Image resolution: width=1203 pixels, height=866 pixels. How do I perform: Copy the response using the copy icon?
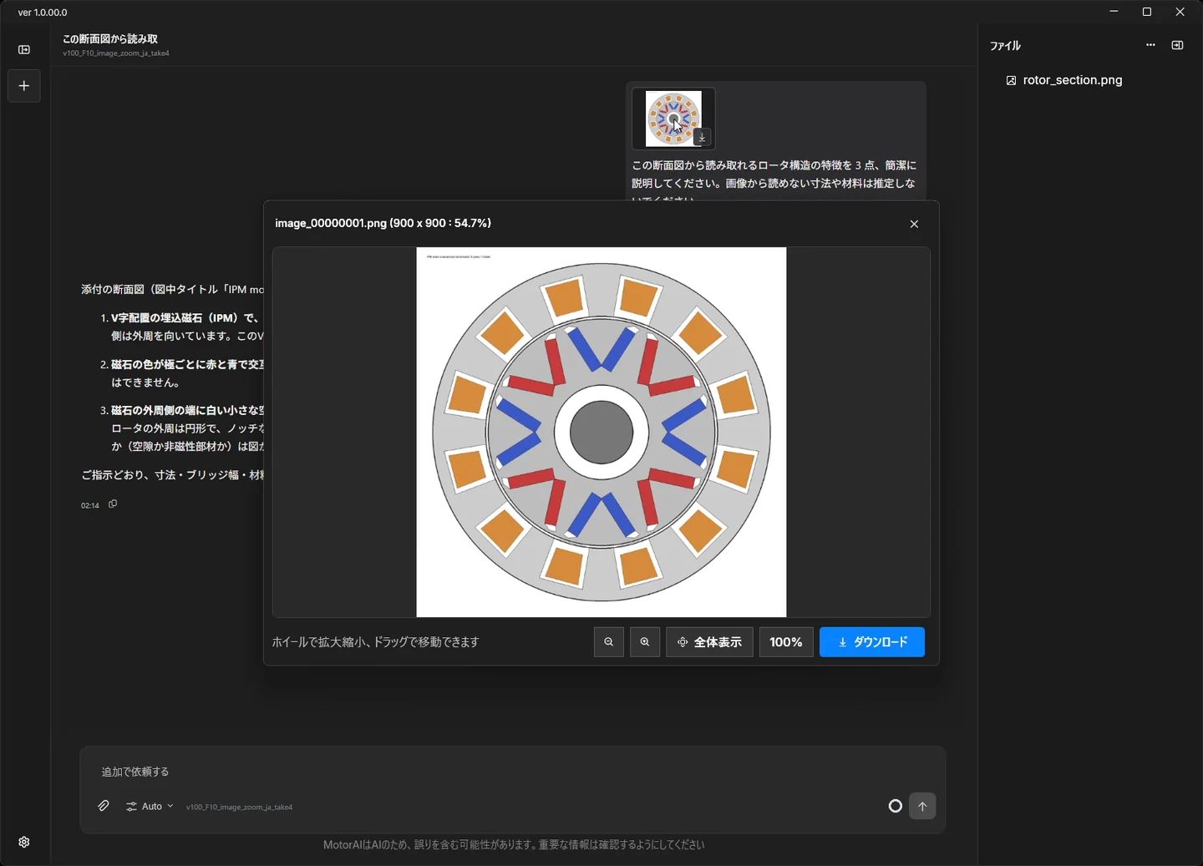click(x=113, y=504)
